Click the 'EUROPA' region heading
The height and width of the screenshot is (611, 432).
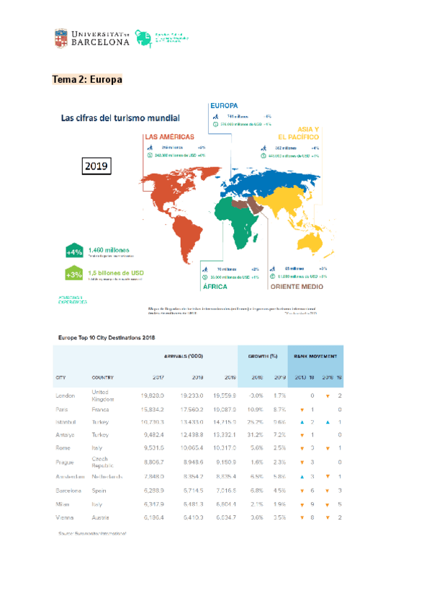click(224, 106)
